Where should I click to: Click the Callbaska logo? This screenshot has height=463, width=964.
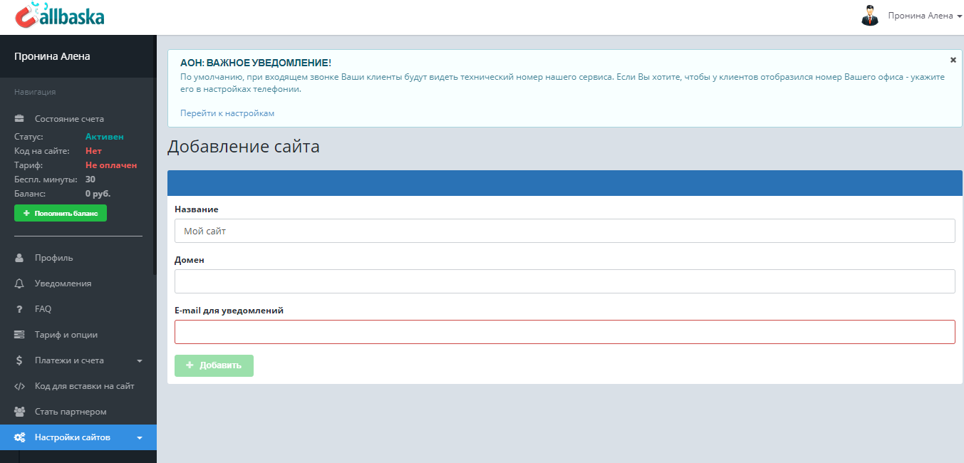(60, 14)
